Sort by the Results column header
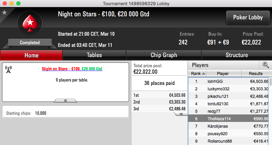 (256, 74)
